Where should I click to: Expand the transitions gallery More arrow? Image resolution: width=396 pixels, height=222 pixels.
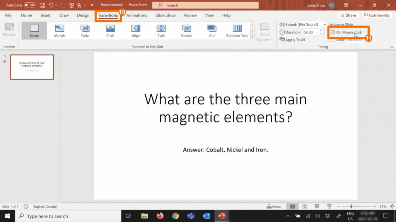tap(253, 37)
